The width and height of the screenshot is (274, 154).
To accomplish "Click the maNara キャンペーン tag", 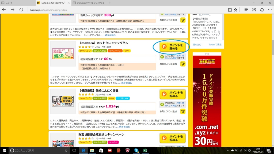I will coord(115,51).
